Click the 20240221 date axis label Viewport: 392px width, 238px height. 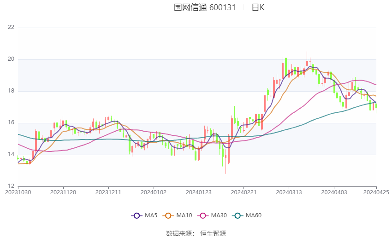pyautogui.click(x=244, y=192)
